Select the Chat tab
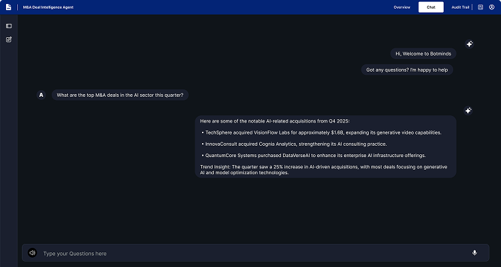This screenshot has height=267, width=501. coord(431,7)
